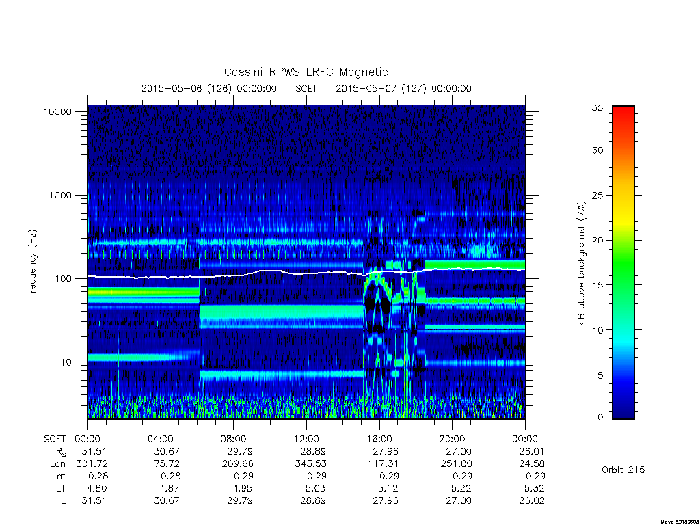Click the "15" colorbar tick label
Screen dimensions: 700x525
(x=597, y=285)
